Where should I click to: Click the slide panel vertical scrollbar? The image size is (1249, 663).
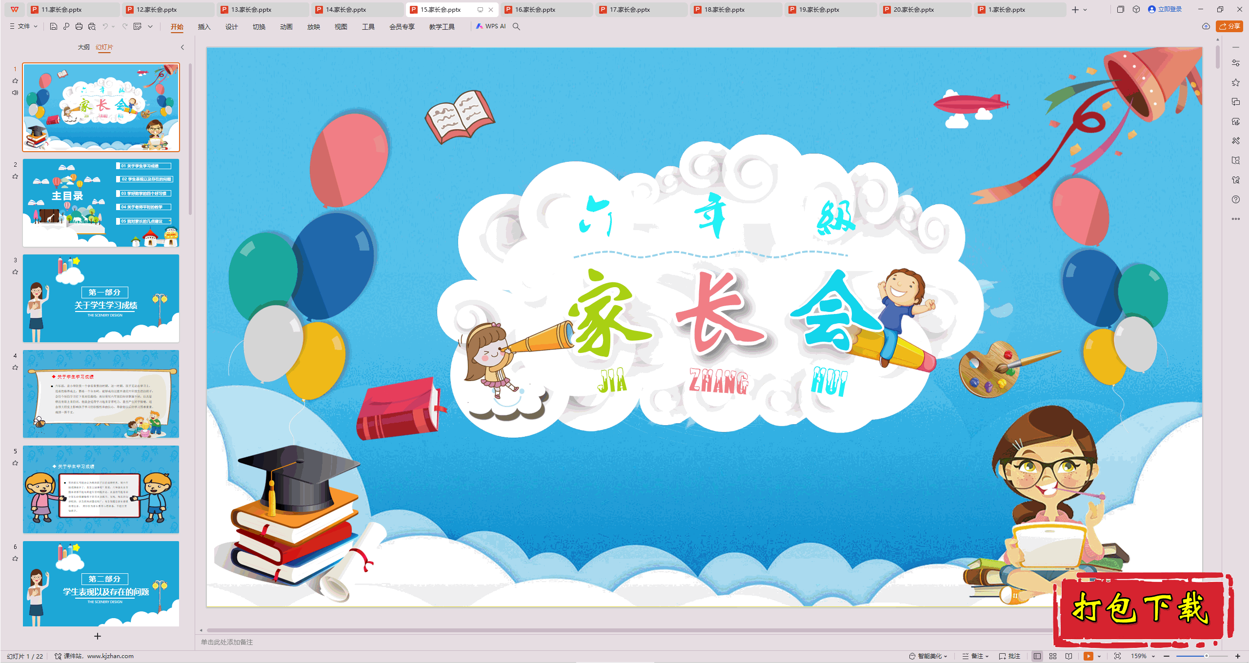(190, 139)
